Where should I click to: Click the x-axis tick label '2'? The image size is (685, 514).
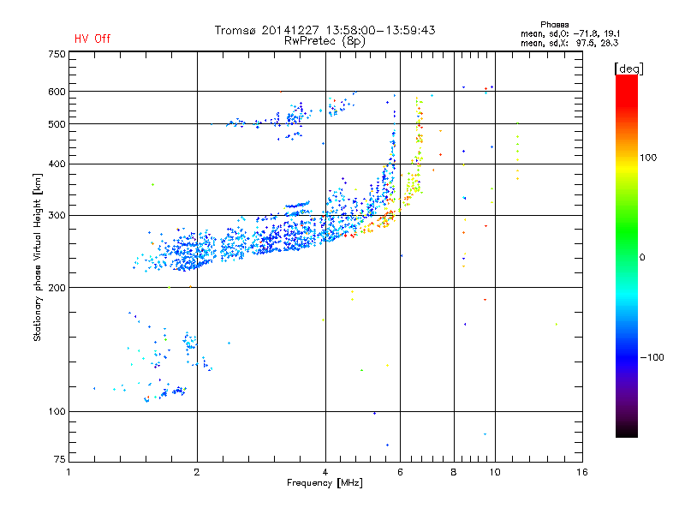(197, 472)
